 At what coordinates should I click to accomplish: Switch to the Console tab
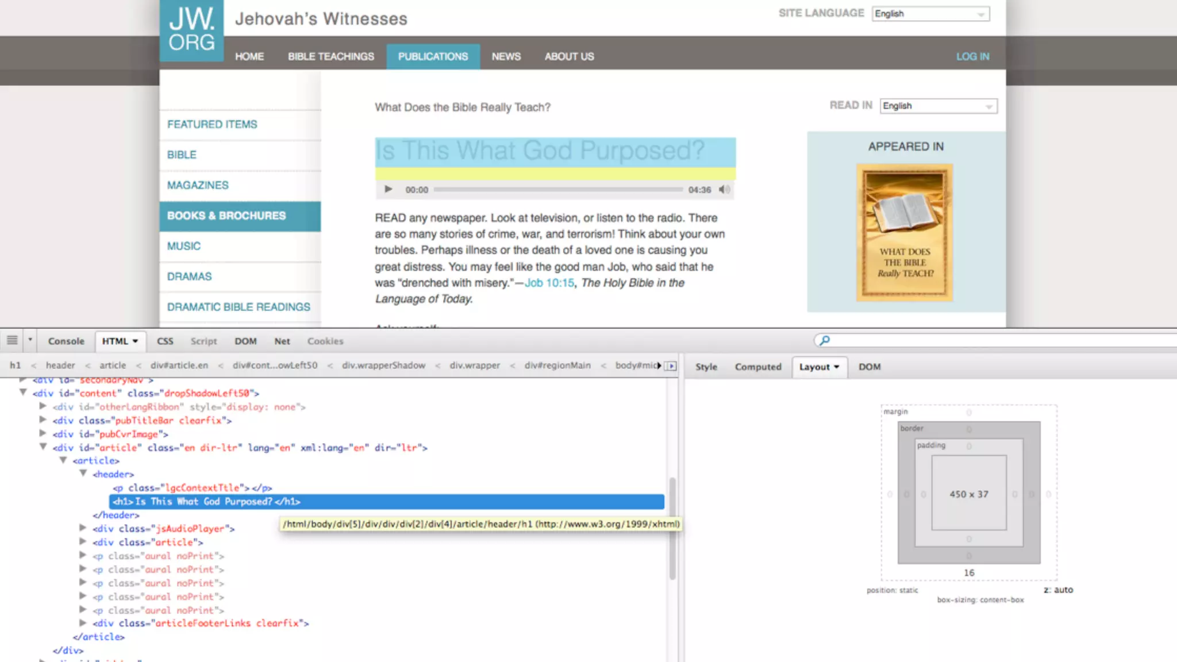pyautogui.click(x=66, y=341)
